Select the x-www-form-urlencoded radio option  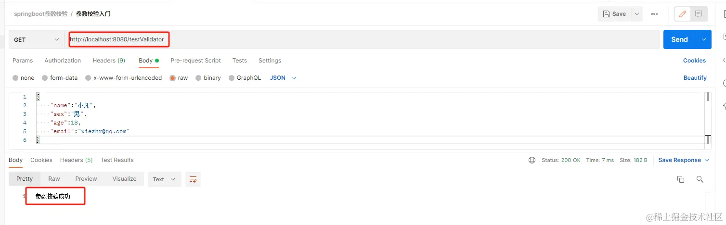point(88,78)
